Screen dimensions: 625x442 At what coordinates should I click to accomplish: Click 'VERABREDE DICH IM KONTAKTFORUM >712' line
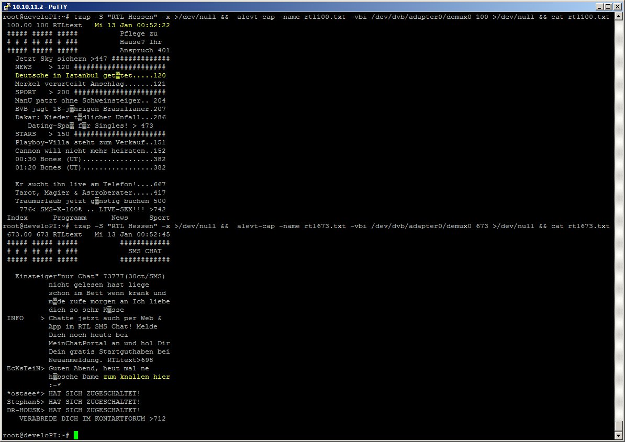coord(93,418)
